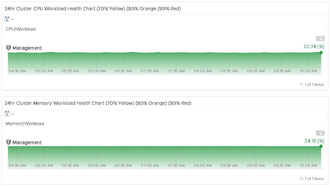Expand the date range chevron in CPU widget
Image resolution: width=330 pixels, height=188 pixels.
click(x=13, y=20)
